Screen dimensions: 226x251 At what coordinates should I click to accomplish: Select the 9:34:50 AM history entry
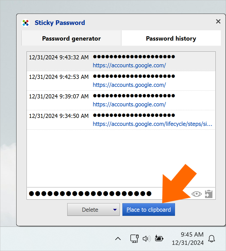coord(121,120)
